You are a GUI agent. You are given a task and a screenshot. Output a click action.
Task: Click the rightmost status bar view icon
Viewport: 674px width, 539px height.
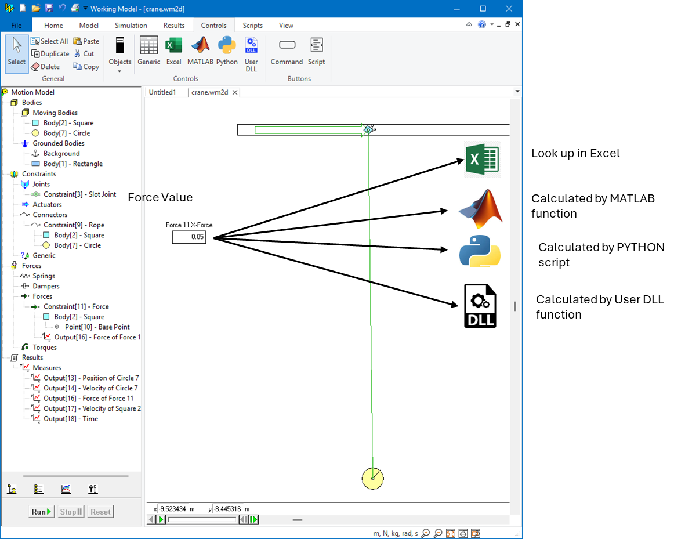tap(476, 533)
